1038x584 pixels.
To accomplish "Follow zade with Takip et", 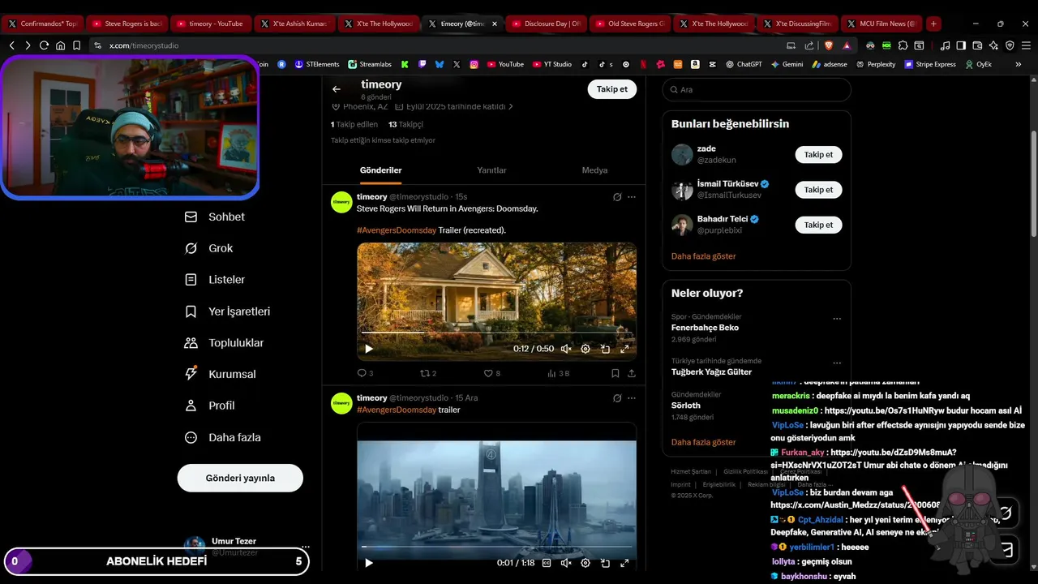I will click(x=818, y=154).
